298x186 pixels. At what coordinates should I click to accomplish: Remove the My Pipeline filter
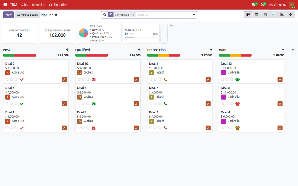tap(132, 15)
